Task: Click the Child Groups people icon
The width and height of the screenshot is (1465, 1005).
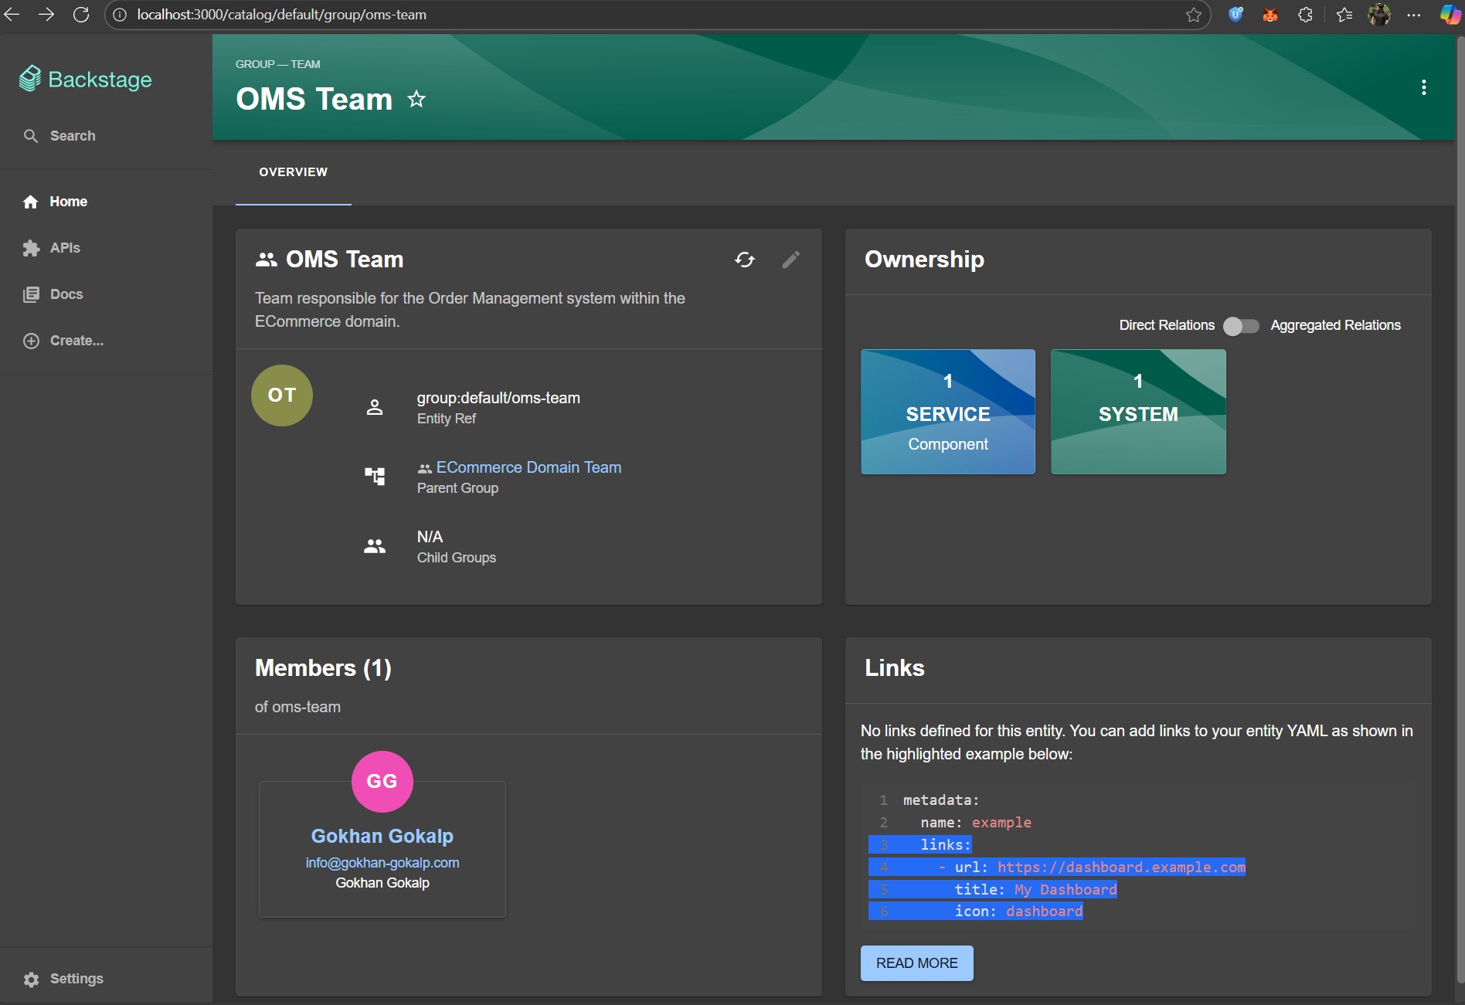Action: [x=375, y=546]
